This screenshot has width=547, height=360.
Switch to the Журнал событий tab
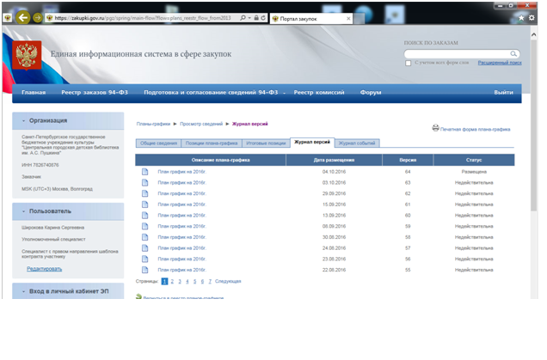coord(357,143)
